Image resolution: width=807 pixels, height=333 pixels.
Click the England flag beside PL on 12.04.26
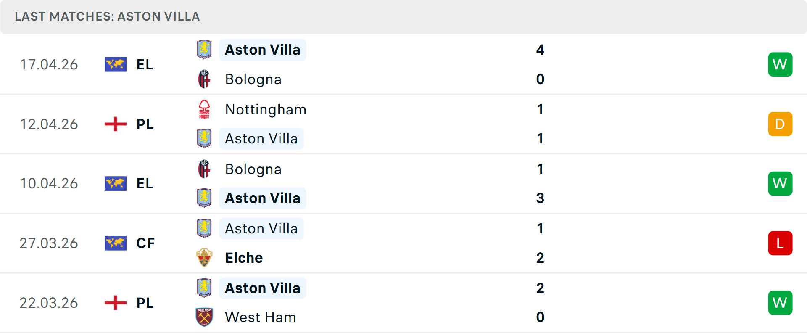coord(115,124)
